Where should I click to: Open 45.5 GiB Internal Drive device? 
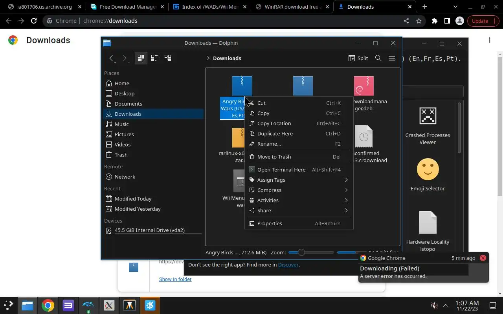tap(153, 230)
